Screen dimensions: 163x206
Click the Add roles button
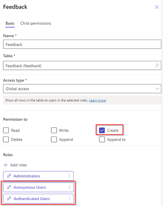15,165
